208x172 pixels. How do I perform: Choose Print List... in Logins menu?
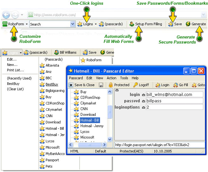coord(16,70)
